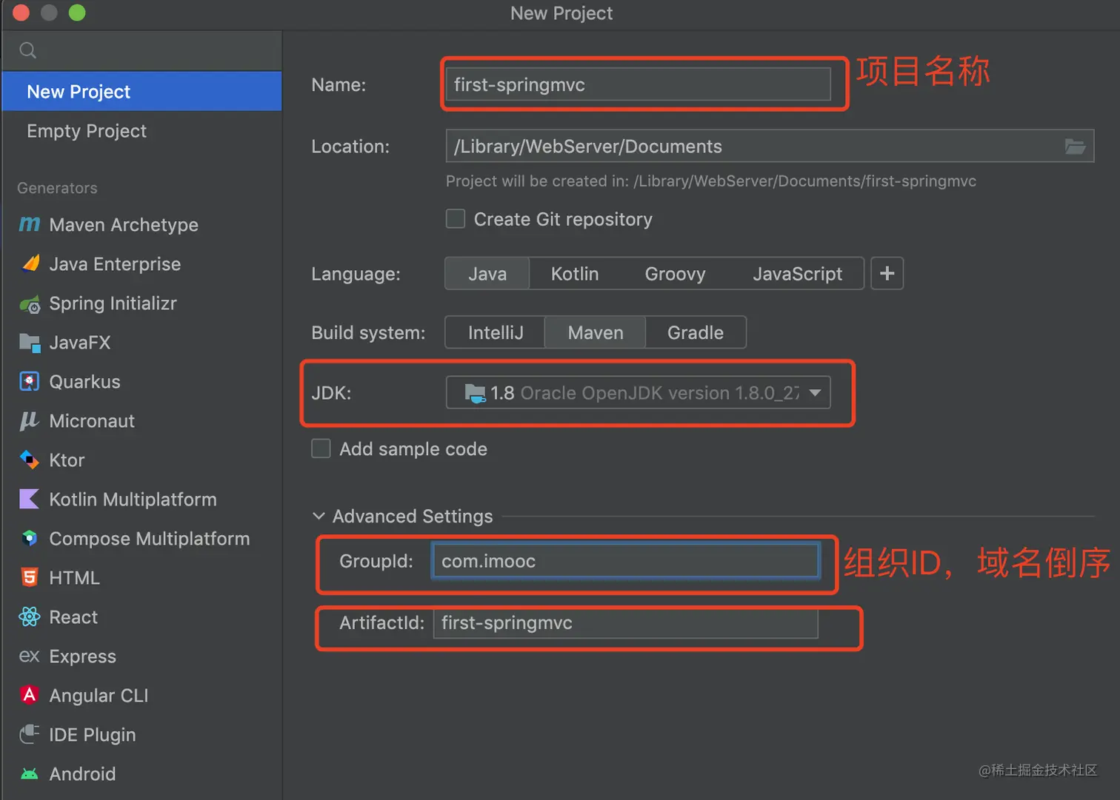Click the Quarkus generator icon
Screen dimensions: 1120x800
[30, 381]
